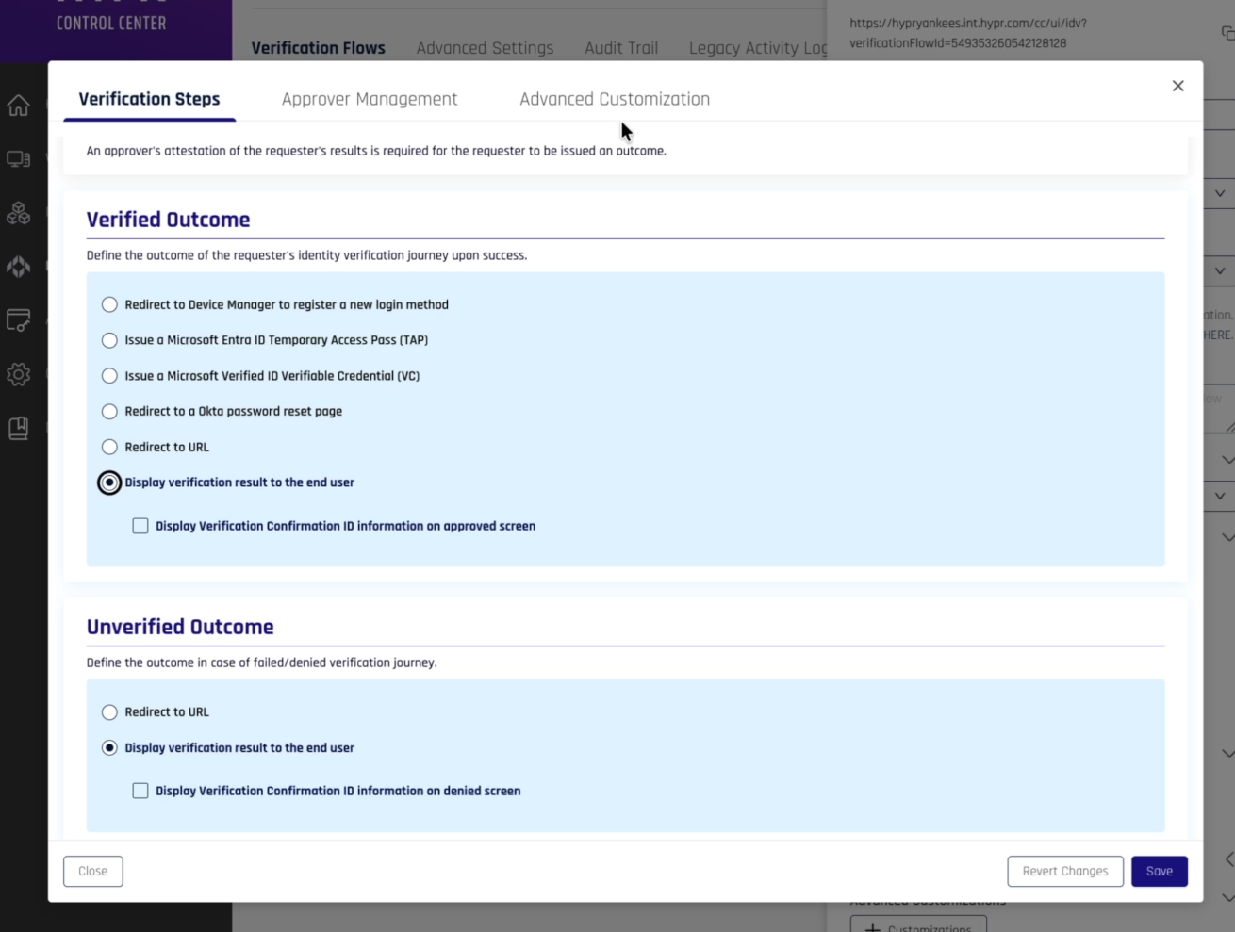Enable Confirmation ID on denied screen checkbox
Viewport: 1235px width, 932px height.
pyautogui.click(x=140, y=791)
